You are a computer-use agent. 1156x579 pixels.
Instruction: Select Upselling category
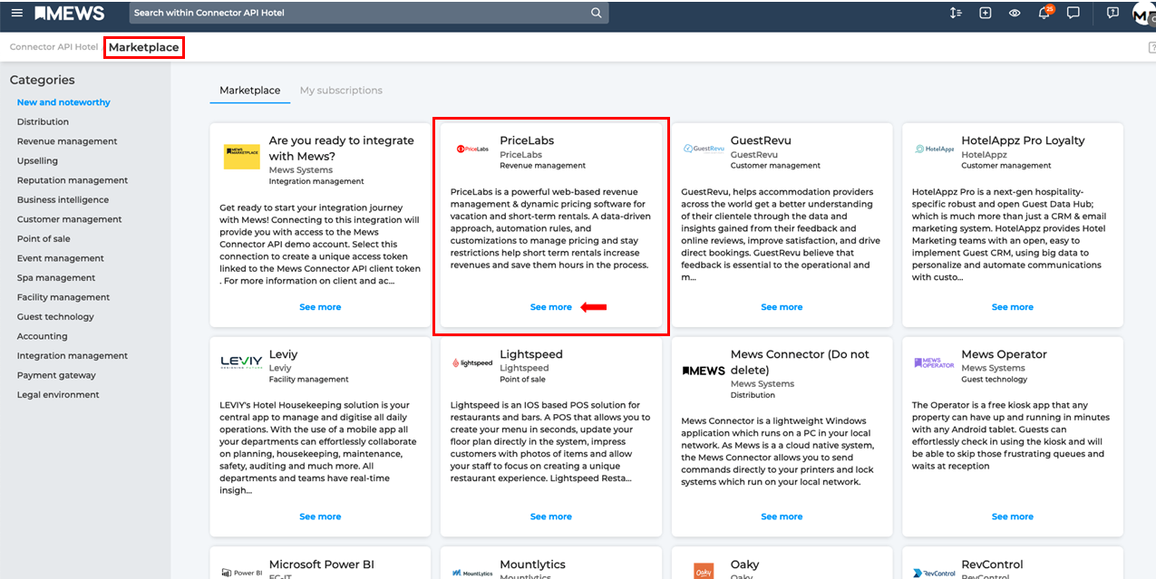[37, 160]
